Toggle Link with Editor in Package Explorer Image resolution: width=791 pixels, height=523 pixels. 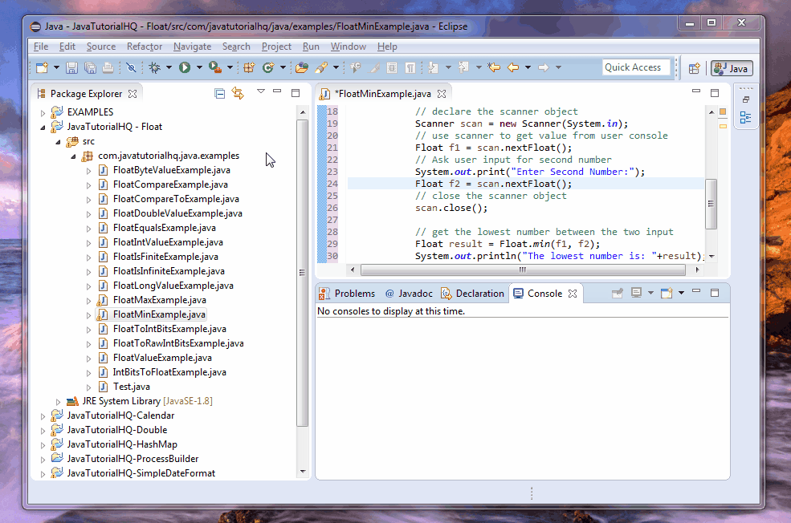[238, 93]
